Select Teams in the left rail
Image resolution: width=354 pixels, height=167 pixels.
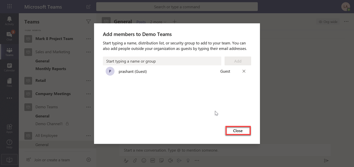coord(9,52)
